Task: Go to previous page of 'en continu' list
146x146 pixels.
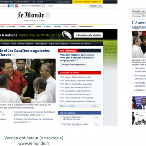Action: [x=92, y=106]
